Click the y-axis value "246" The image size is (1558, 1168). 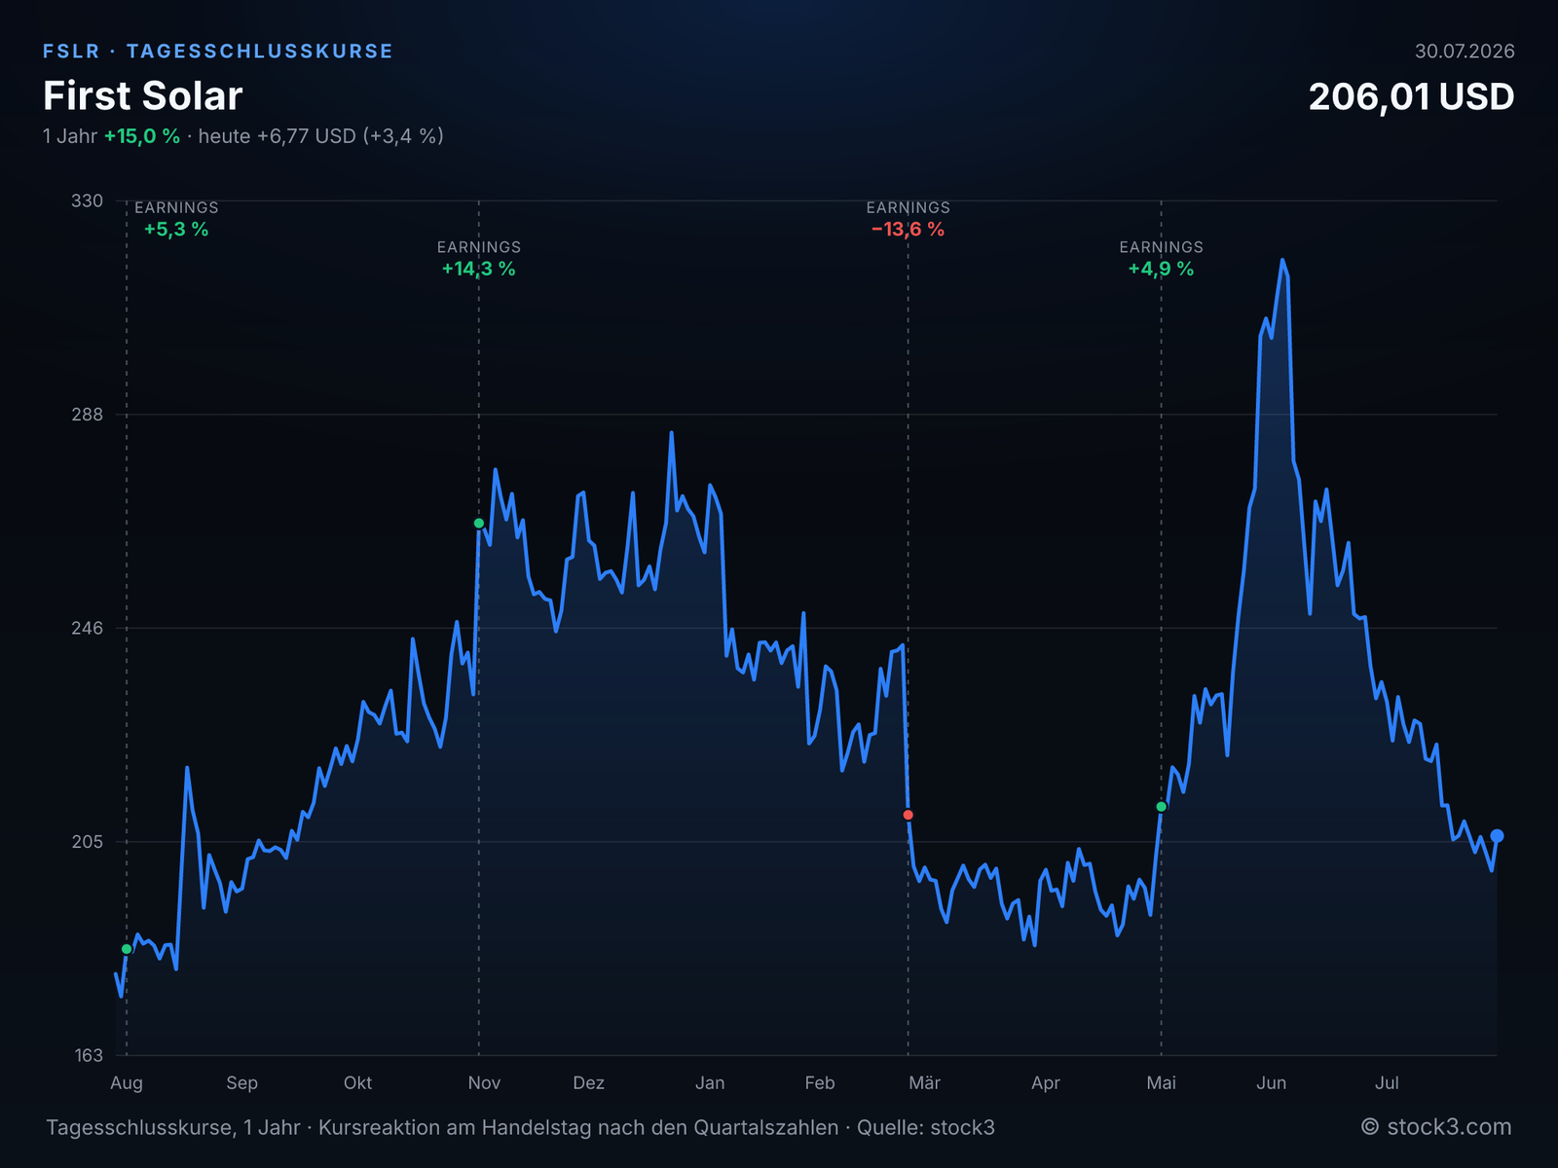[87, 628]
